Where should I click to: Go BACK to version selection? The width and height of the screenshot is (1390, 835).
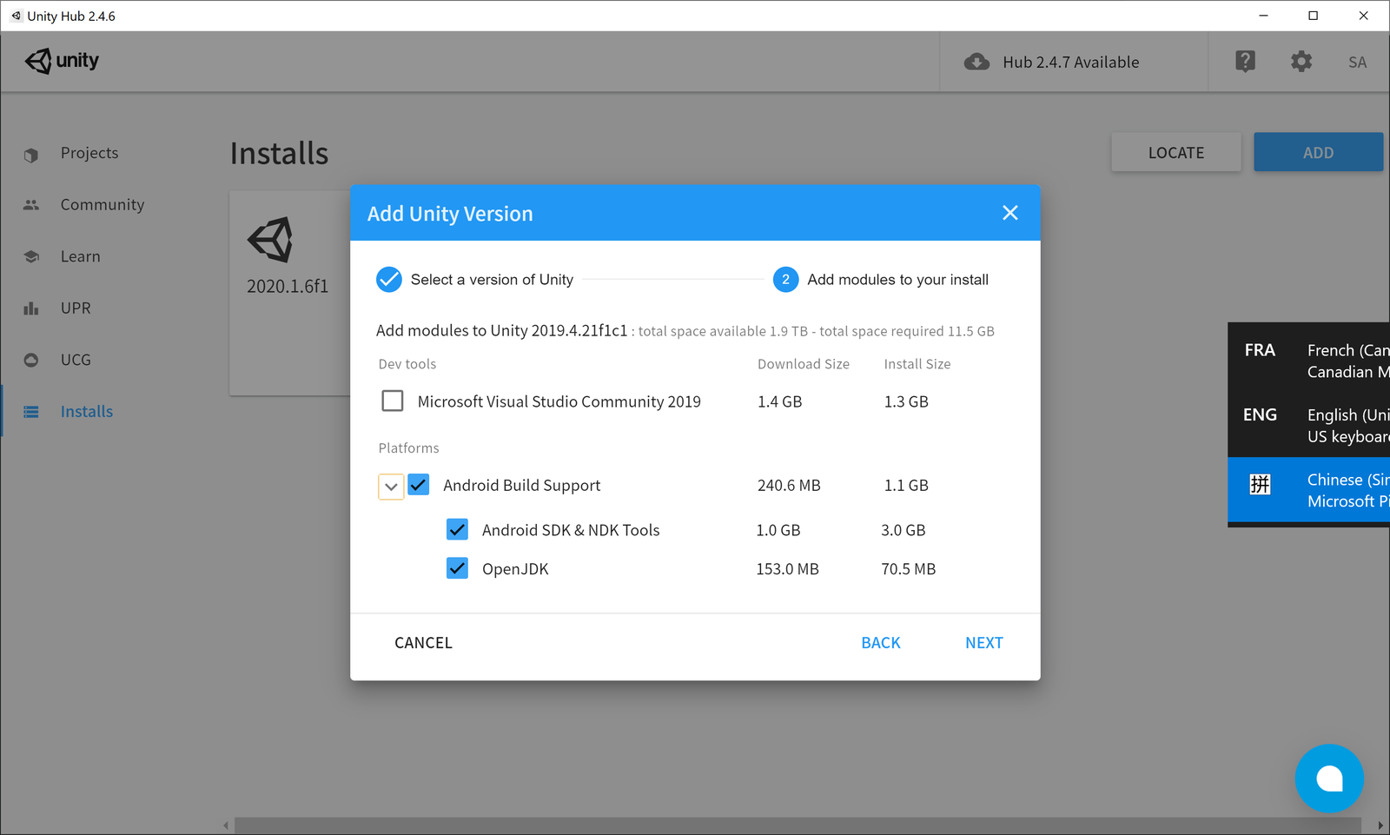click(881, 643)
